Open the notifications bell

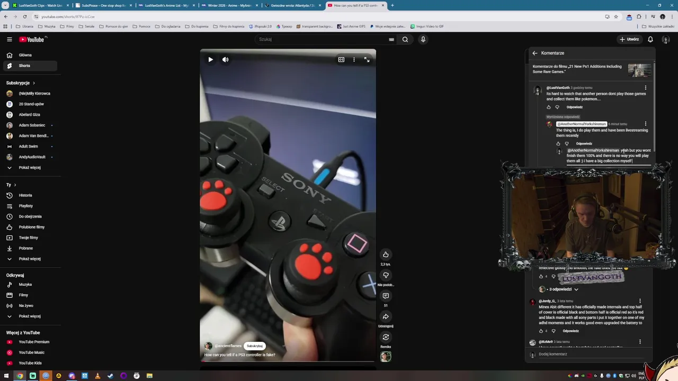coord(650,39)
